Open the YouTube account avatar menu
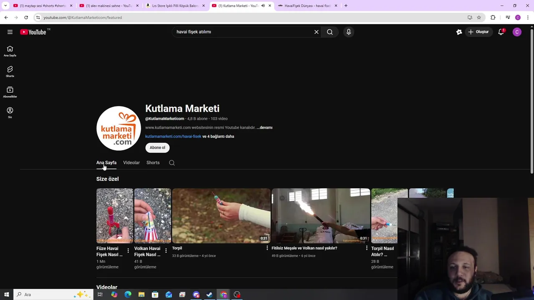534x300 pixels. click(x=517, y=32)
